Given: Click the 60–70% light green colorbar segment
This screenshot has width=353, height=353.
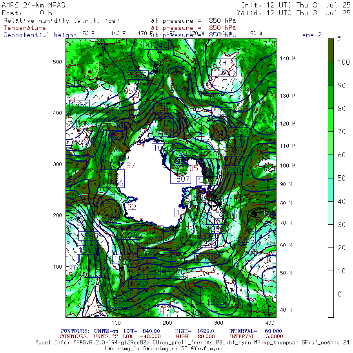Looking at the screenshot, I should click(x=331, y=144).
